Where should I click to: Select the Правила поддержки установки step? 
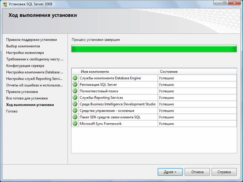tap(31, 40)
